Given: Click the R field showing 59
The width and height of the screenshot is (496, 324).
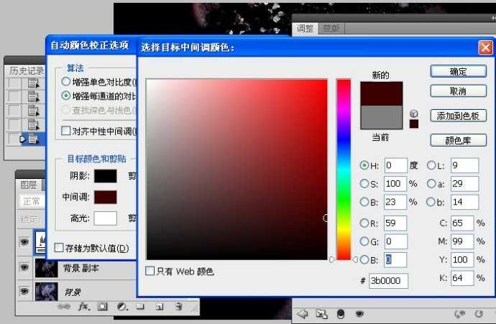Looking at the screenshot, I should tap(395, 223).
